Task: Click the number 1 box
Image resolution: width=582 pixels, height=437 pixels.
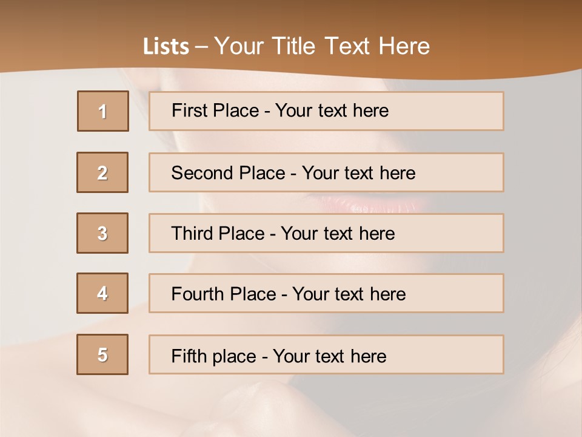Action: [x=103, y=111]
